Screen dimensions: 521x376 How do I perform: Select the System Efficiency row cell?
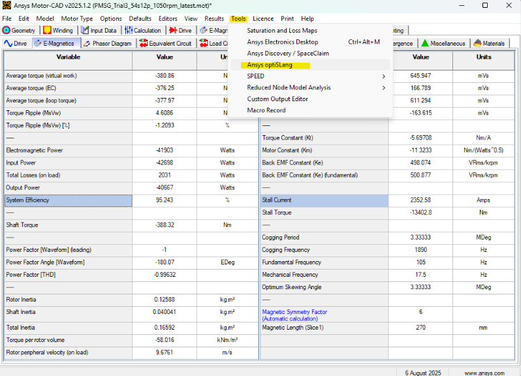tap(68, 200)
